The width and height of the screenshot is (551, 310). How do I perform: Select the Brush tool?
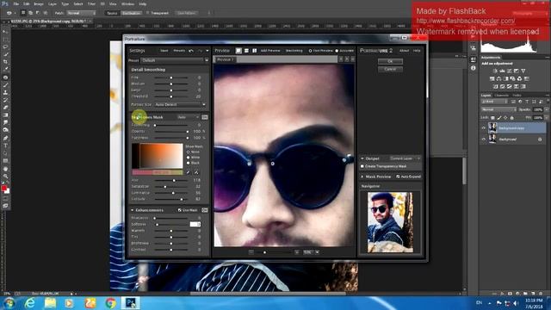click(x=5, y=85)
